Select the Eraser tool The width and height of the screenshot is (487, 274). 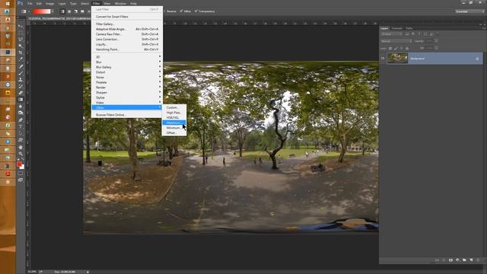21,93
